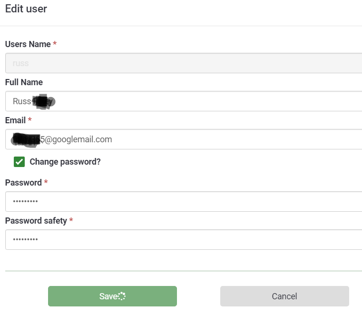Screen dimensions: 362x315
Task: Focus the Password safety confirmation field
Action: [x=190, y=239]
